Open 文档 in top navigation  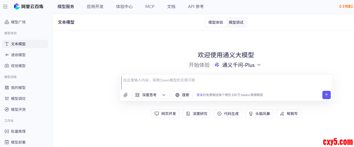pyautogui.click(x=171, y=7)
